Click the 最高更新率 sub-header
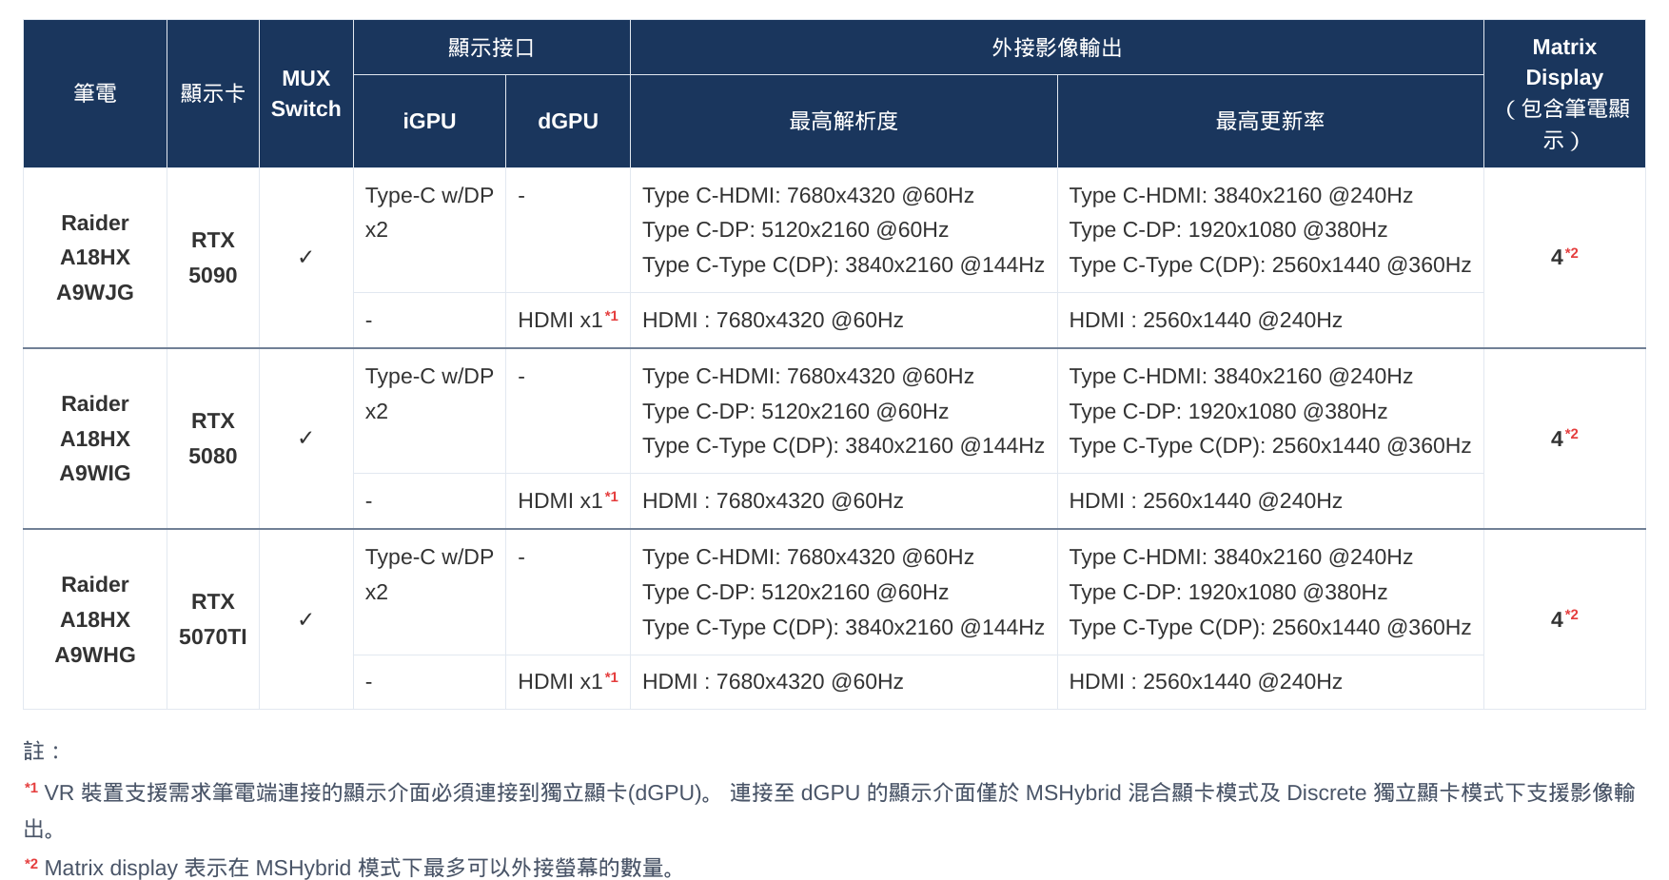Image resolution: width=1669 pixels, height=880 pixels. 1270,121
